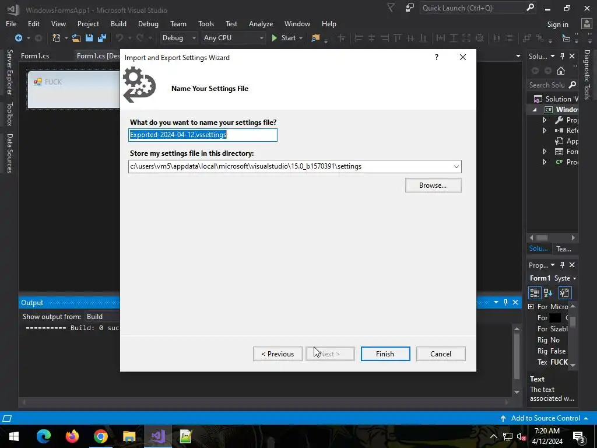Click the Save toolbar icon

coord(89,38)
